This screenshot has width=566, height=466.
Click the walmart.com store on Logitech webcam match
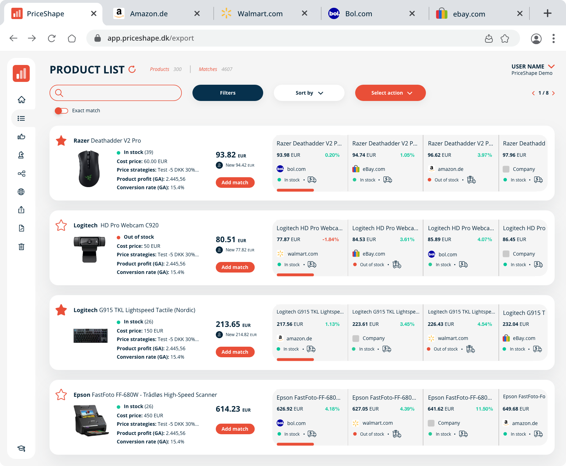coord(297,254)
